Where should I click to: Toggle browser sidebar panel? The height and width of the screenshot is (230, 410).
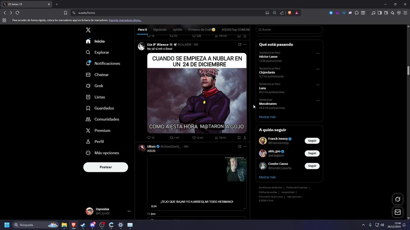(380, 13)
